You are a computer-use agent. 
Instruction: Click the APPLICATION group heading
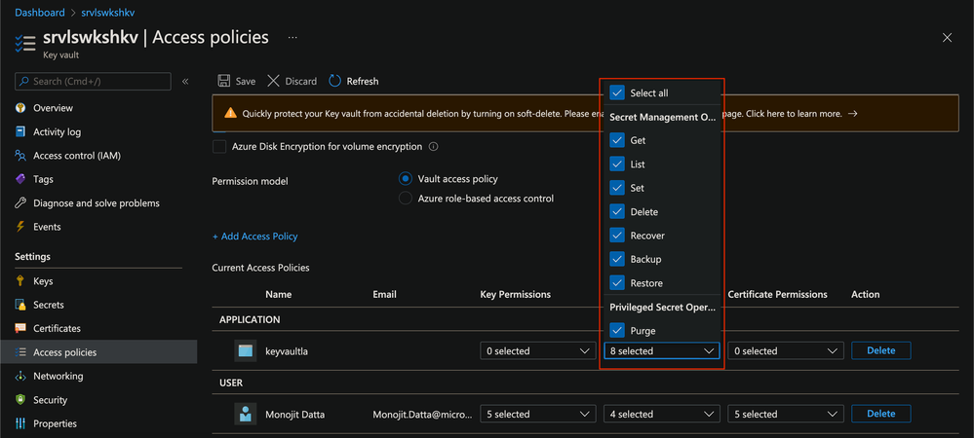tap(250, 319)
